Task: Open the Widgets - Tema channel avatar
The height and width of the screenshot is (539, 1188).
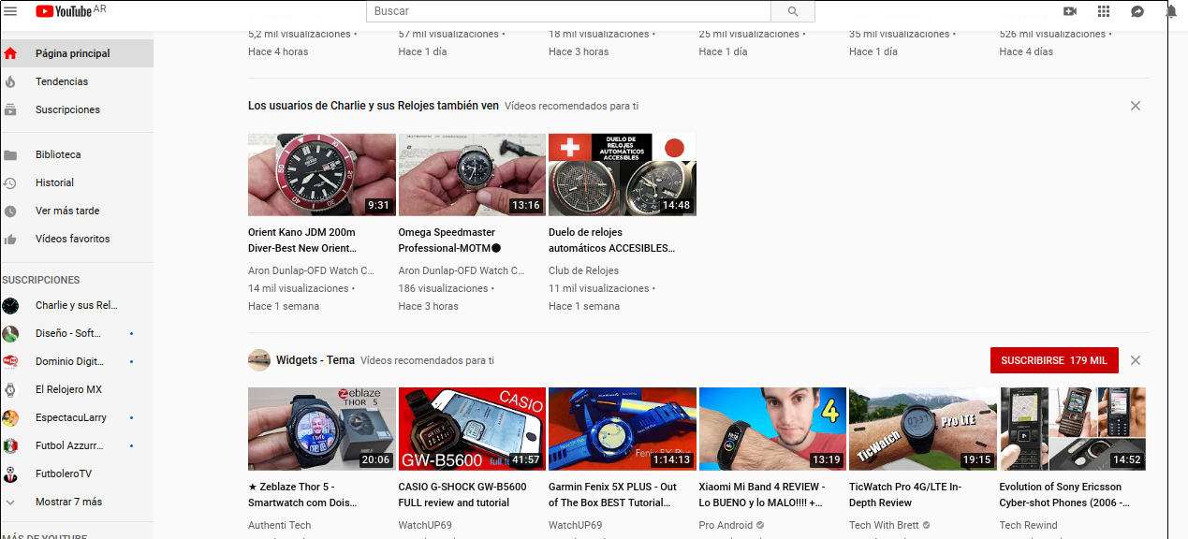Action: coord(259,360)
